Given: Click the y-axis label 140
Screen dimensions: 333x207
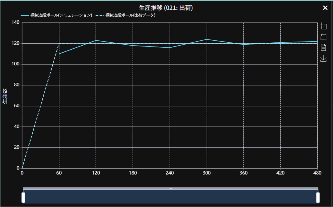Looking at the screenshot, I should point(15,23).
